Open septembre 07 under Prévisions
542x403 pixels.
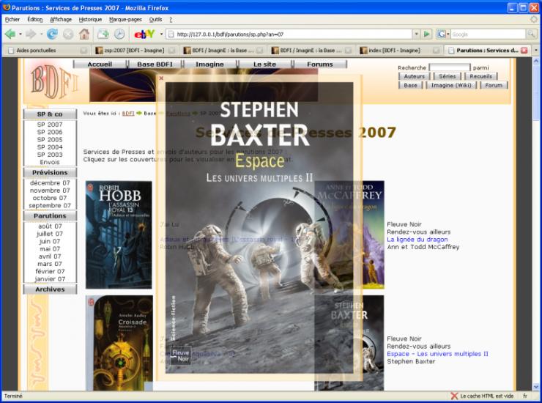(x=50, y=205)
